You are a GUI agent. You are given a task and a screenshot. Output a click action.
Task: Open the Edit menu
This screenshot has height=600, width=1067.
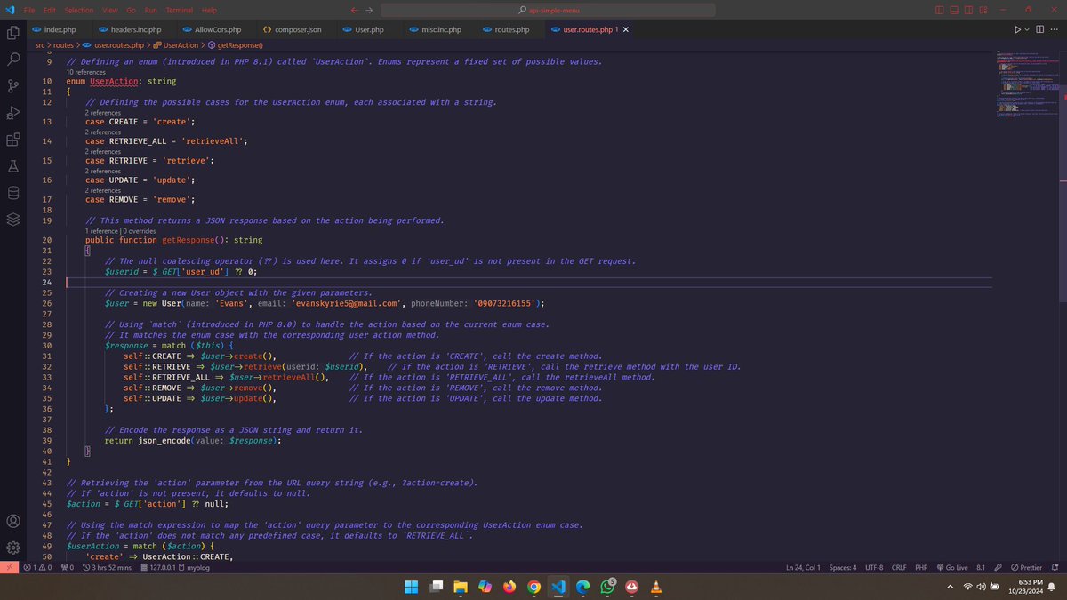[x=50, y=9]
